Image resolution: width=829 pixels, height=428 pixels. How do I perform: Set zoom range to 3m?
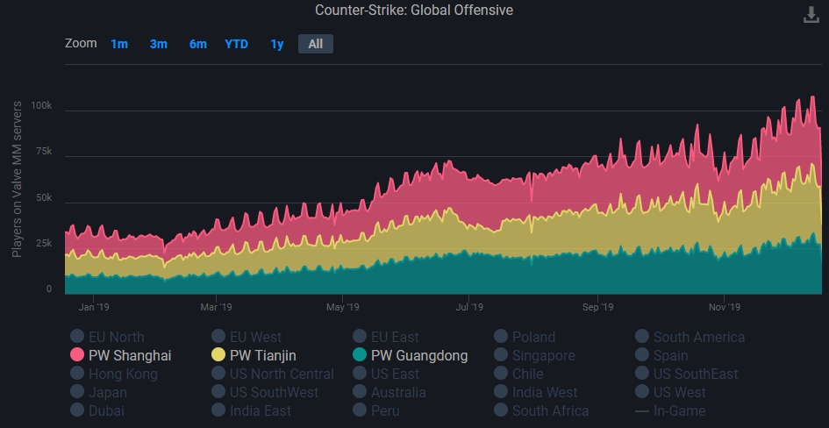pyautogui.click(x=159, y=44)
